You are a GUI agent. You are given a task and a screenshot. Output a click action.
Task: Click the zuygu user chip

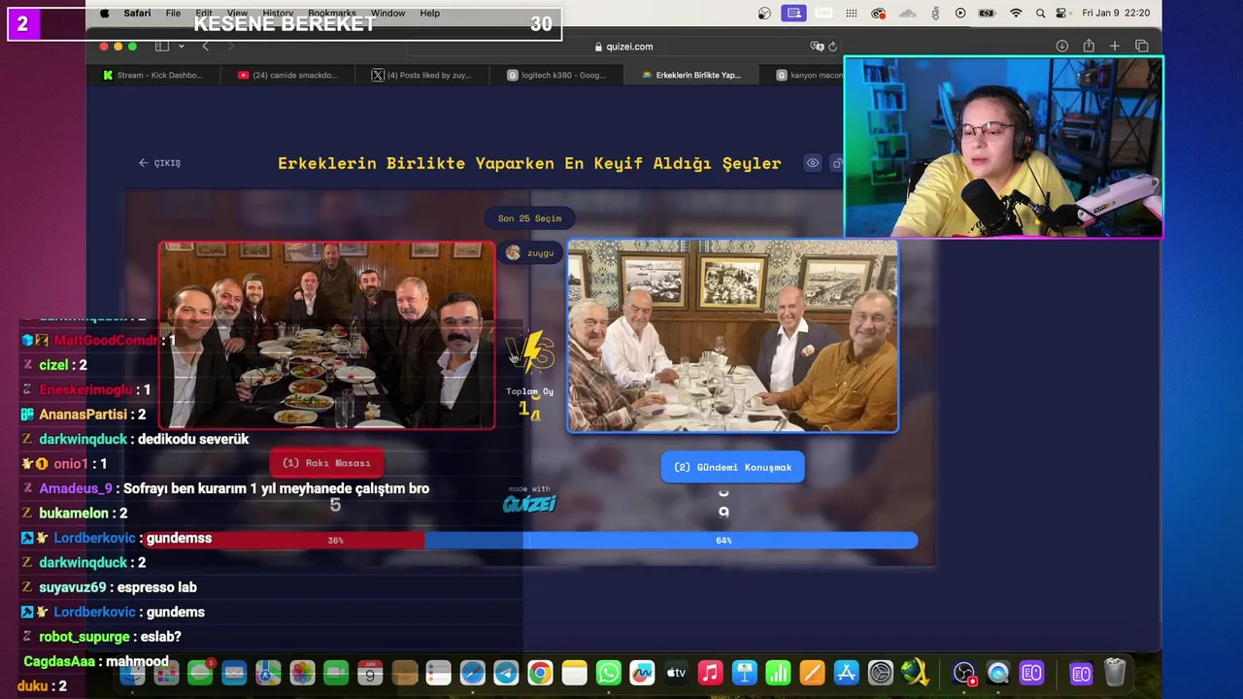[x=530, y=252]
